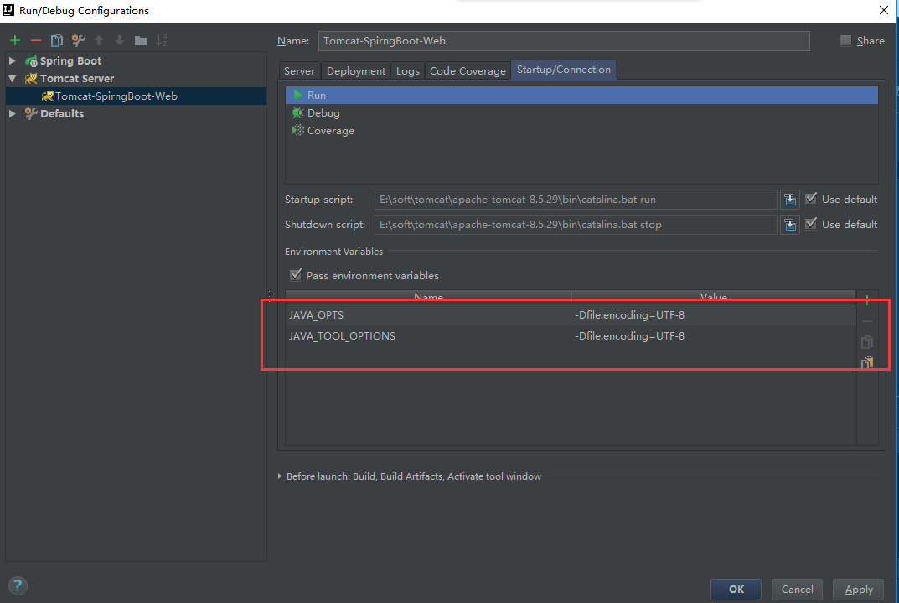Viewport: 899px width, 603px height.
Task: Open the Code Coverage tab
Action: 468,70
